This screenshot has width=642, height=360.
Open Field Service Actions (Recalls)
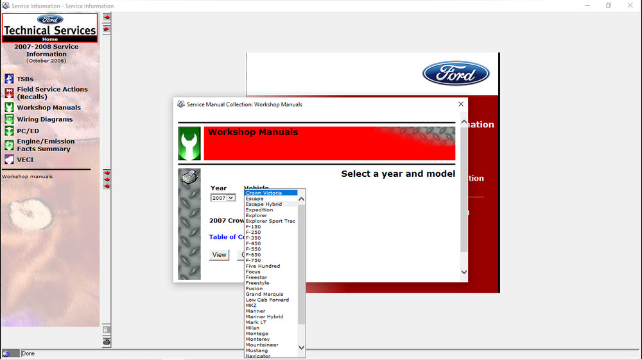point(52,93)
